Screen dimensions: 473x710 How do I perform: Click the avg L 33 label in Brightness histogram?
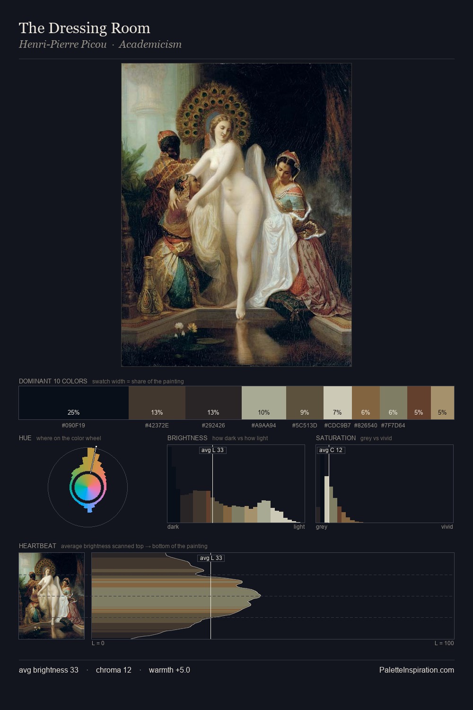(212, 450)
